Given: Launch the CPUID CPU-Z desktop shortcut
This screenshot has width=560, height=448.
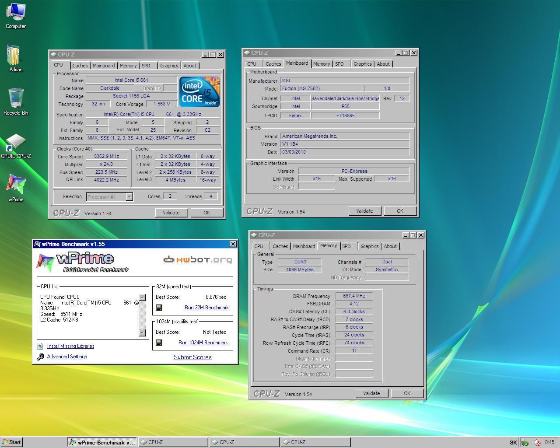Looking at the screenshot, I should [16, 146].
